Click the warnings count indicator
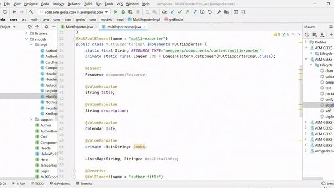This screenshot has width=334, height=188. [277, 34]
